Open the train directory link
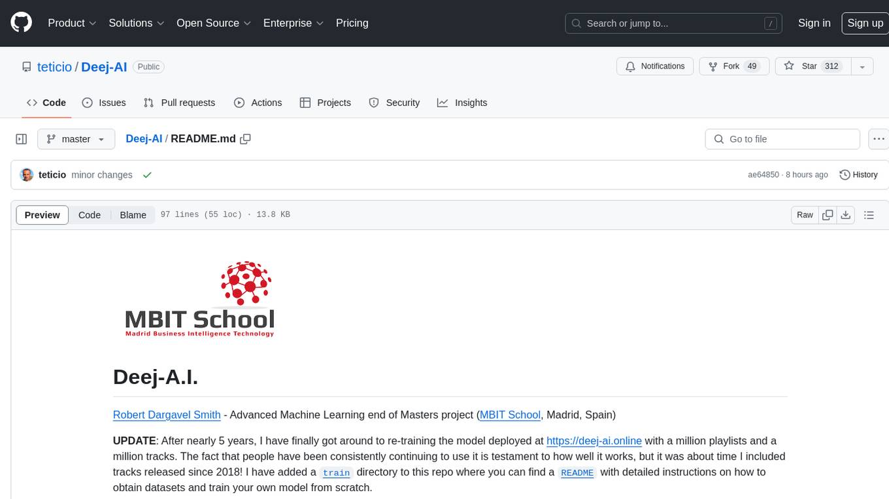 337,472
